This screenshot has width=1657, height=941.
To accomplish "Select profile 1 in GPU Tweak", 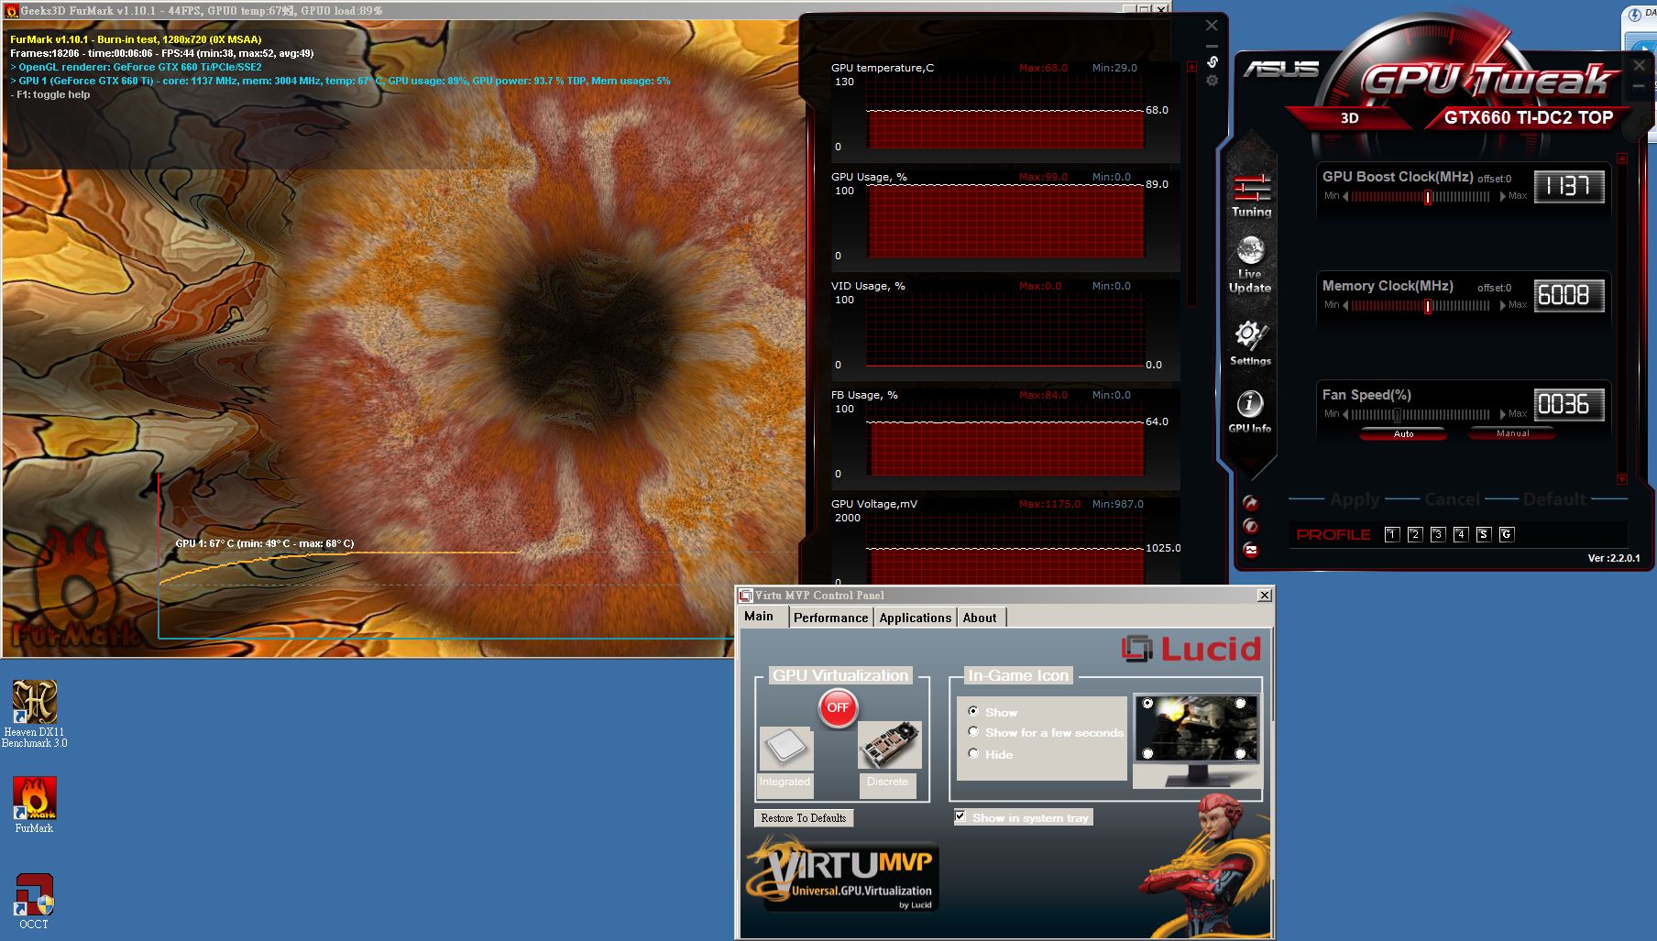I will [x=1392, y=534].
